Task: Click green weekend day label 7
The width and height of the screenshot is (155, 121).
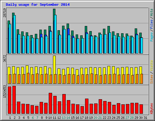Action: click(37, 118)
